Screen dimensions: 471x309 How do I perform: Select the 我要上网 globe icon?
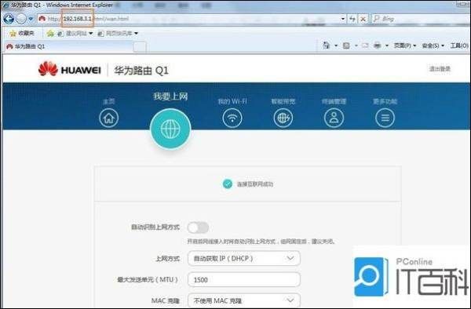click(x=170, y=129)
